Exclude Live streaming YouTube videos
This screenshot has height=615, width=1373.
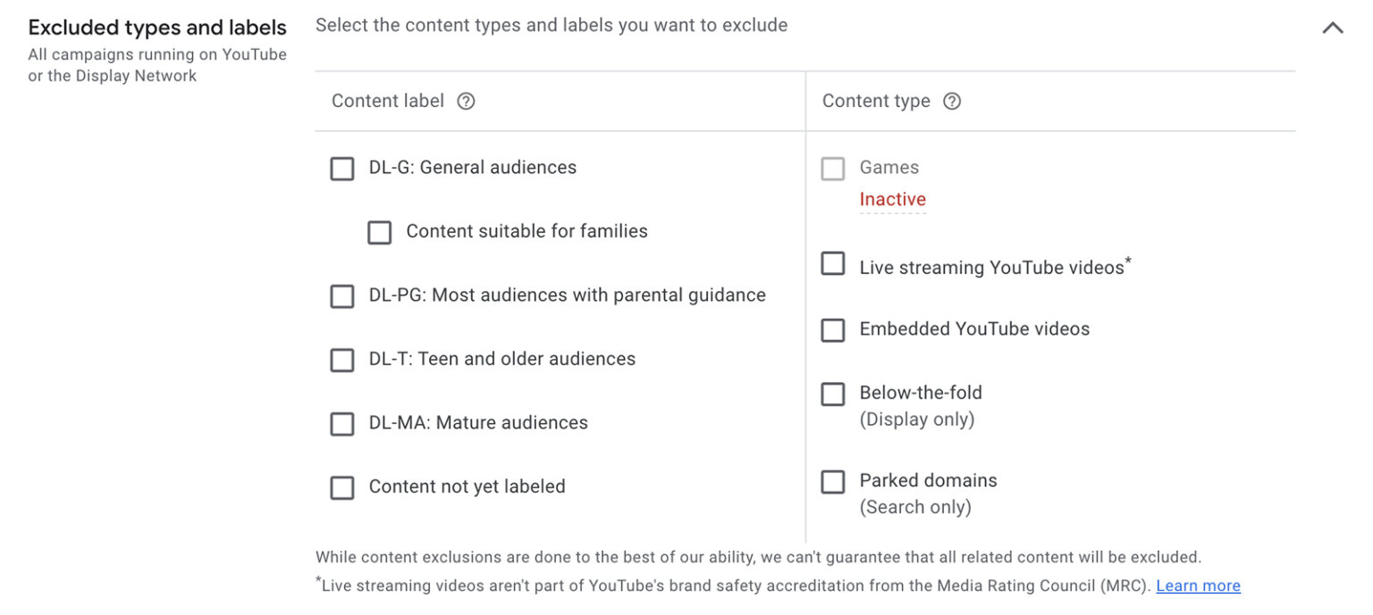pos(832,263)
